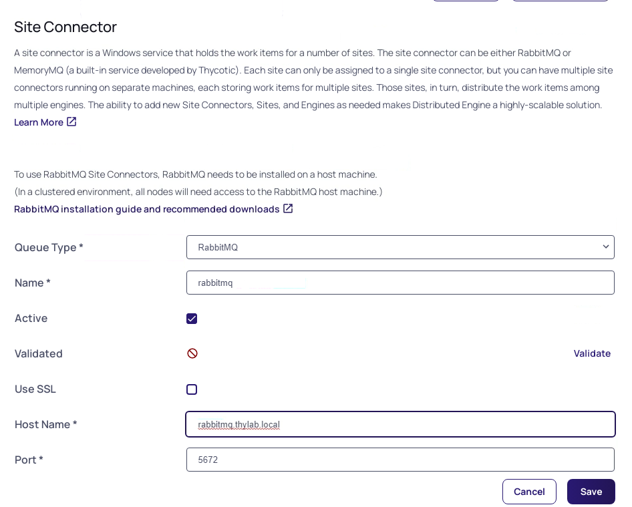Open the RabbitMQ installation guide link
The image size is (632, 507).
tap(146, 208)
